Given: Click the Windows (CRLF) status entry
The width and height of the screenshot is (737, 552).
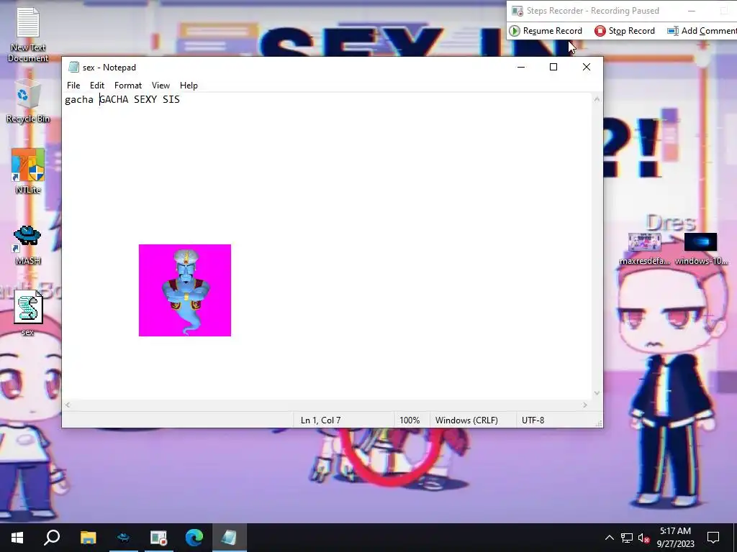Looking at the screenshot, I should (466, 420).
